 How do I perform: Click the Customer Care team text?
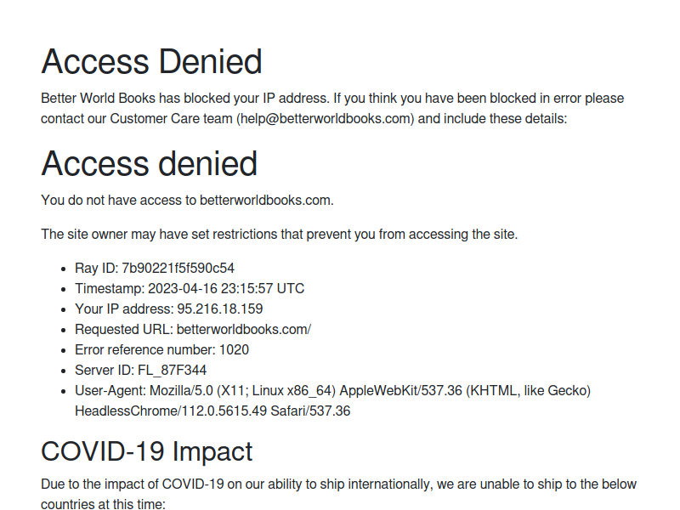(x=172, y=118)
